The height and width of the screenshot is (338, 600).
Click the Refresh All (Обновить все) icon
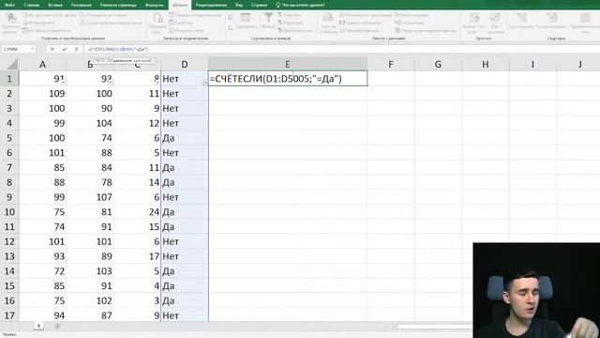click(157, 18)
